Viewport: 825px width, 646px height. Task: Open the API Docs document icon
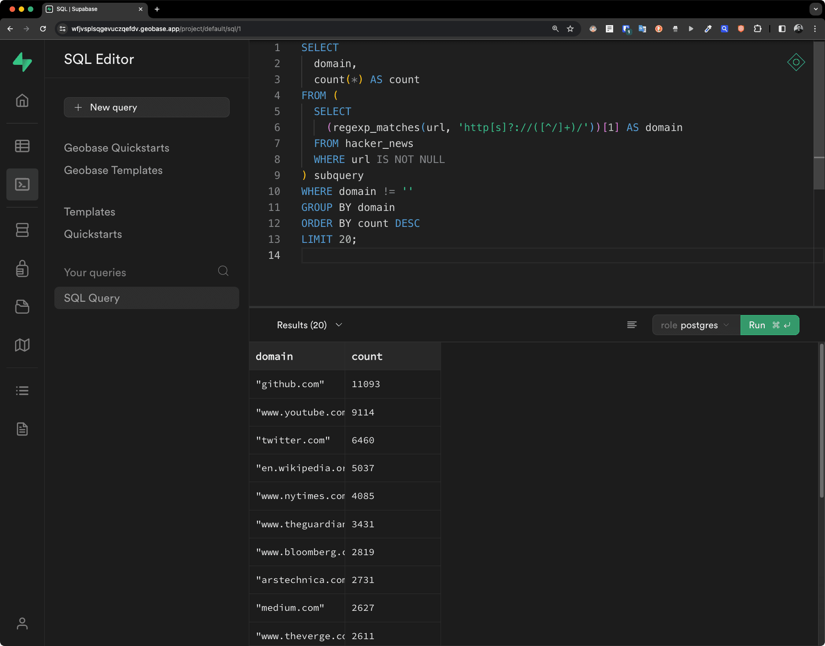[x=22, y=429]
